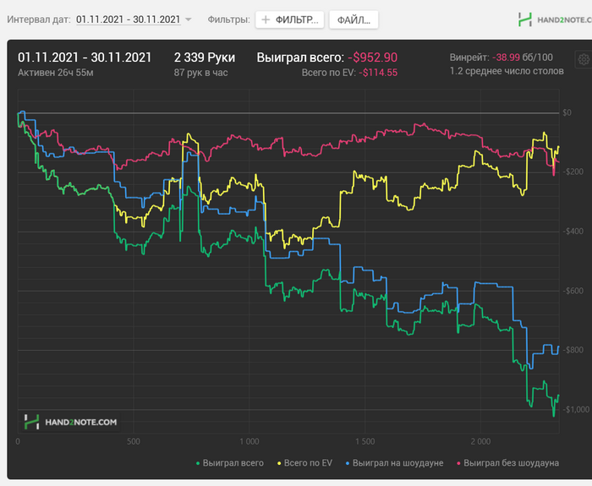Click the 1 500 x-axis label
The height and width of the screenshot is (486, 592).
(x=365, y=441)
